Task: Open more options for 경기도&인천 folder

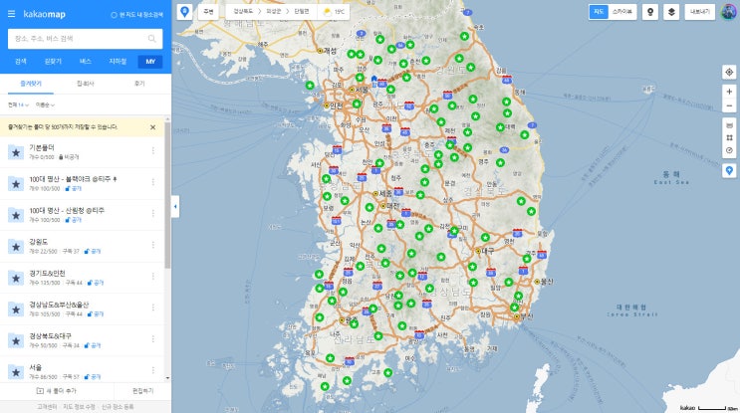Action: [x=153, y=277]
